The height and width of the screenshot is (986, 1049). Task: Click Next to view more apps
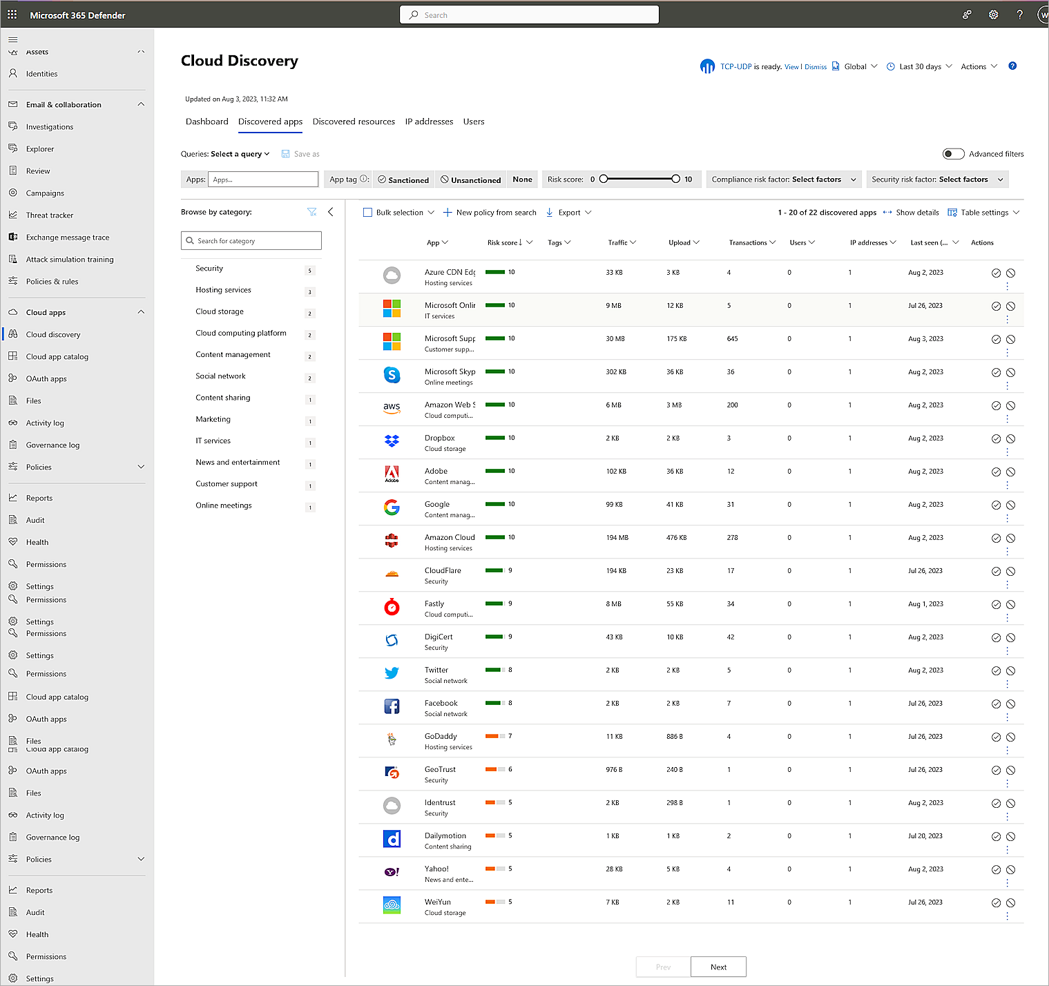coord(718,967)
